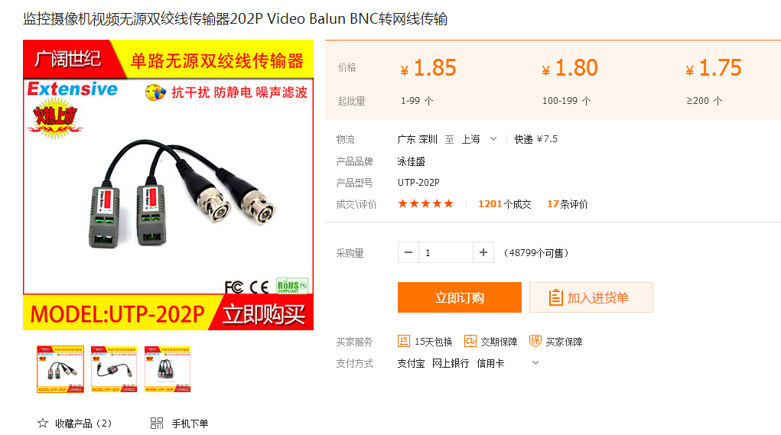Click the main product image
Image resolution: width=781 pixels, height=435 pixels.
click(168, 185)
